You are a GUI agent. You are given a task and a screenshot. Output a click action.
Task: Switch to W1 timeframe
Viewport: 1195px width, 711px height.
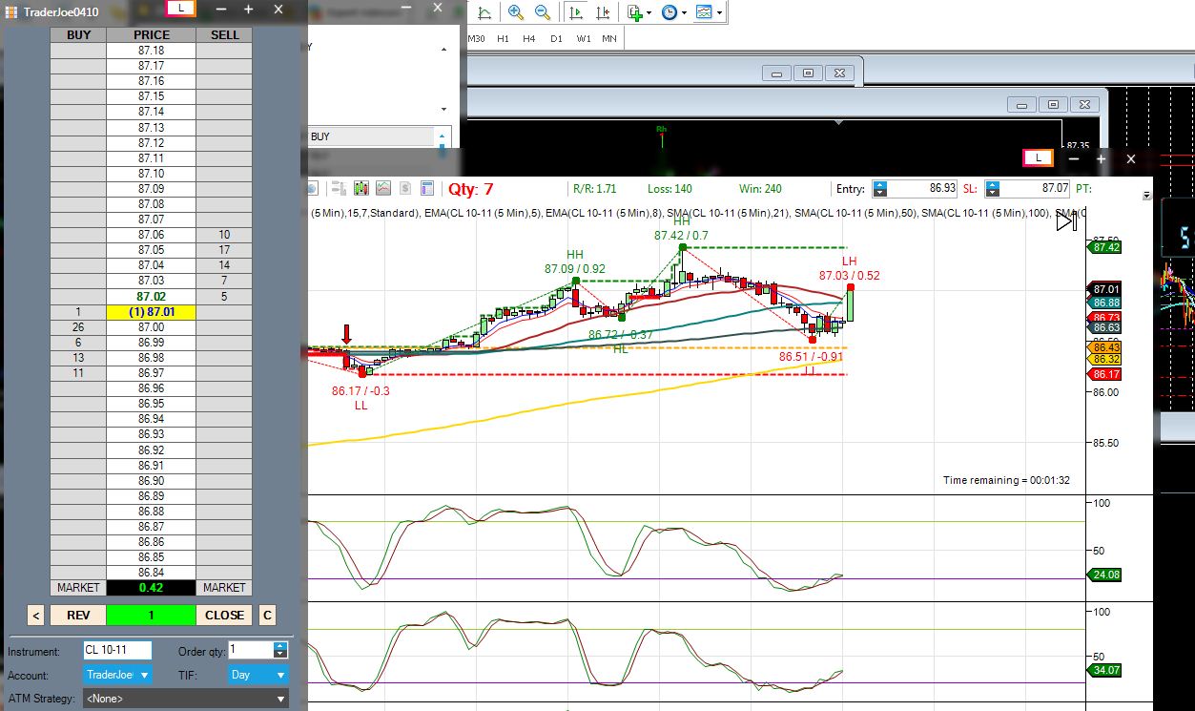coord(583,39)
